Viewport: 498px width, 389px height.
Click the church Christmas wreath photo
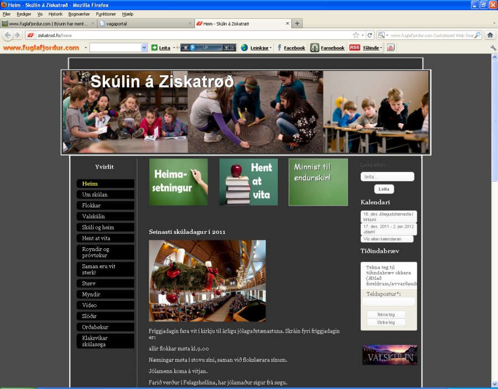click(x=207, y=281)
